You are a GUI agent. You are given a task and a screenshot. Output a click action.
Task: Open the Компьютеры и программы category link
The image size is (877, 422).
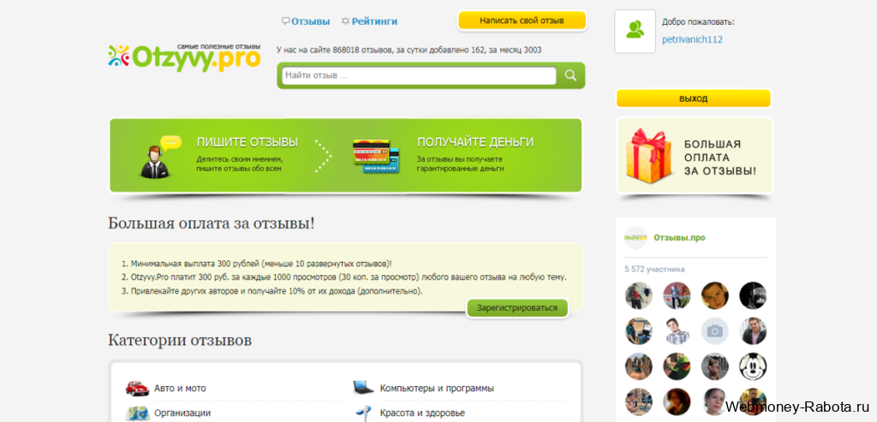[x=437, y=389]
